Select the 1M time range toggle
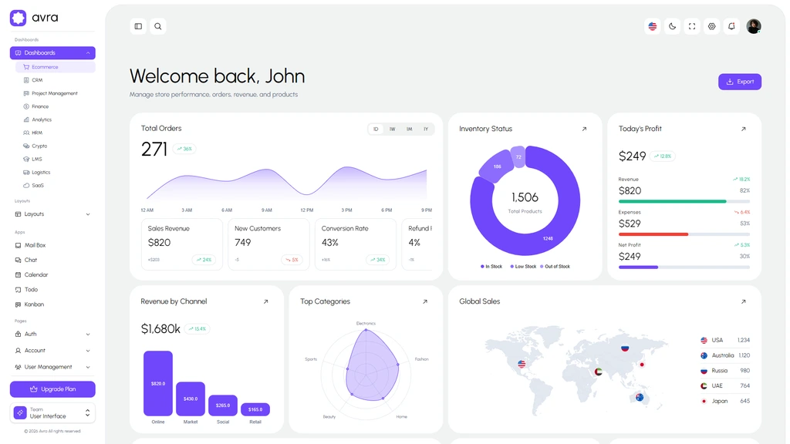The image size is (790, 444). click(410, 129)
